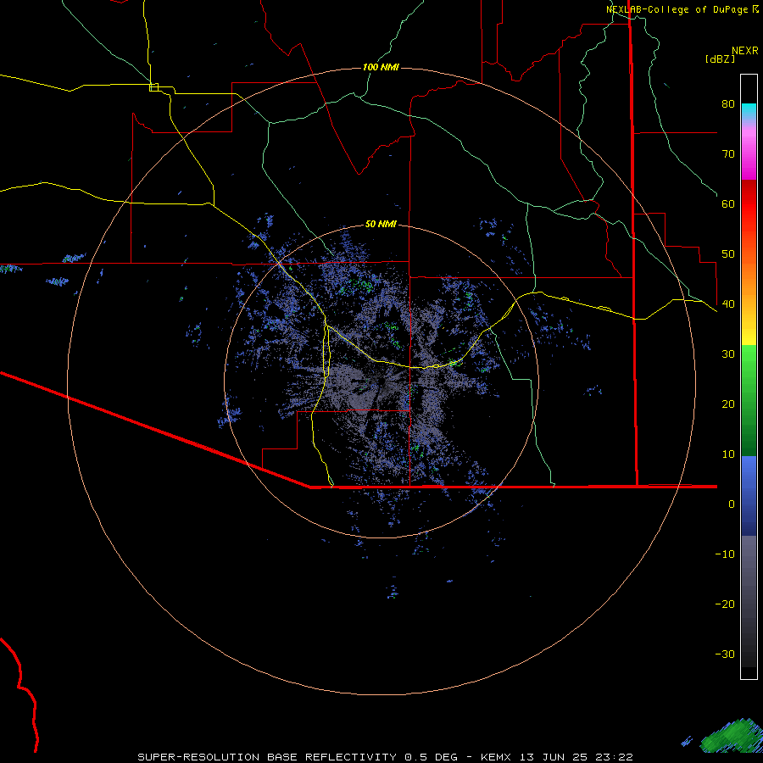Click the -30 value on dBZ scale
The width and height of the screenshot is (763, 763).
(725, 654)
